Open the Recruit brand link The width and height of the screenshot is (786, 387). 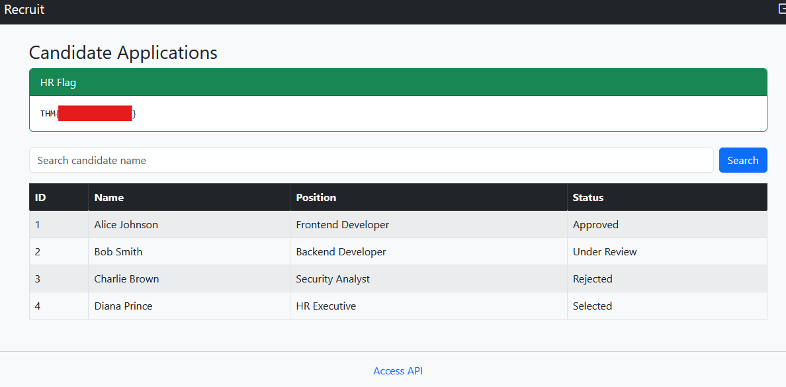coord(24,9)
